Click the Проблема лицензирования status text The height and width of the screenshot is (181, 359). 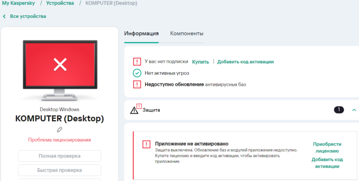(60, 140)
